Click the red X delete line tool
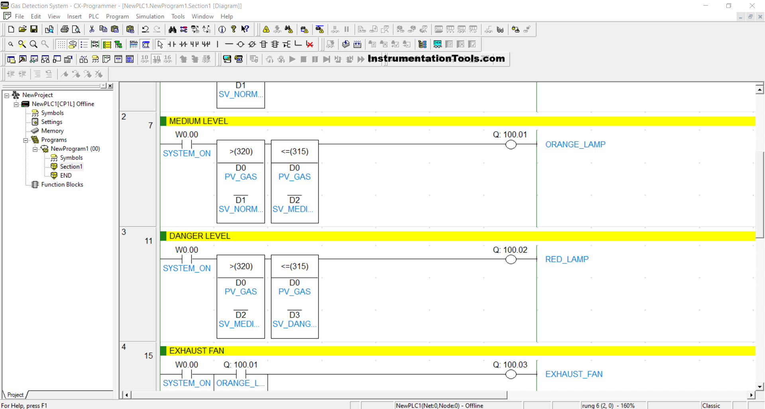Screen dimensions: 765x409 click(310, 44)
